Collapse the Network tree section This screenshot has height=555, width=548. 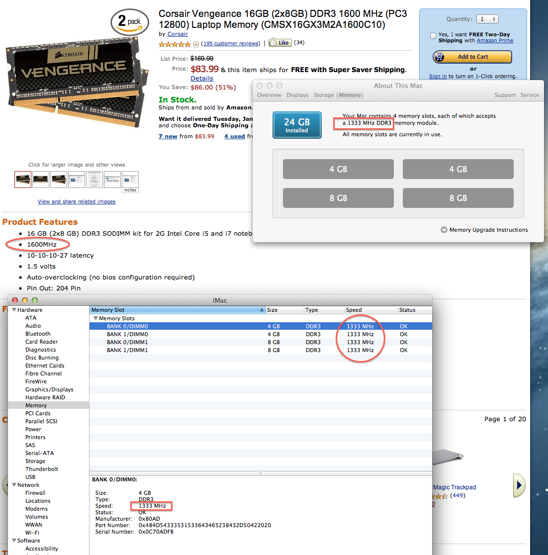pyautogui.click(x=14, y=485)
